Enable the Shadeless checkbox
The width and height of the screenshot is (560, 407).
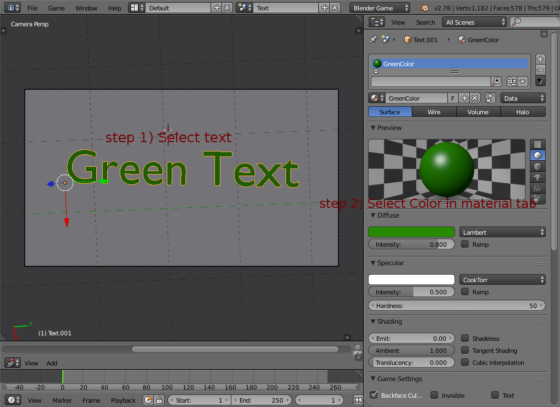(x=465, y=338)
